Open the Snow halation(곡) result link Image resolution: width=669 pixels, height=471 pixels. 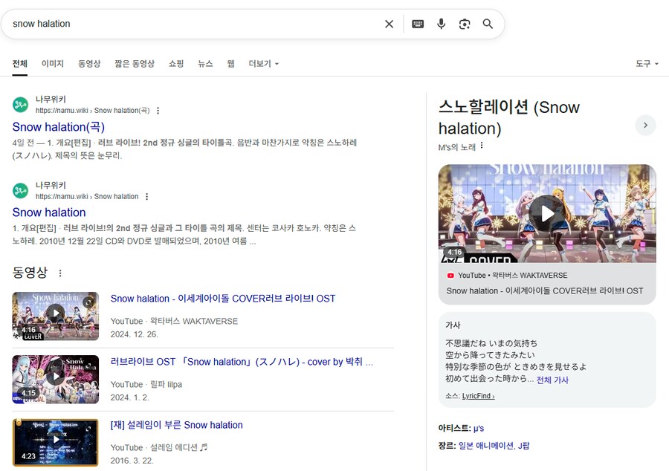pos(59,127)
